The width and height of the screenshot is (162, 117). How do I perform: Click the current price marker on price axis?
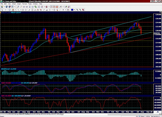[157, 33]
